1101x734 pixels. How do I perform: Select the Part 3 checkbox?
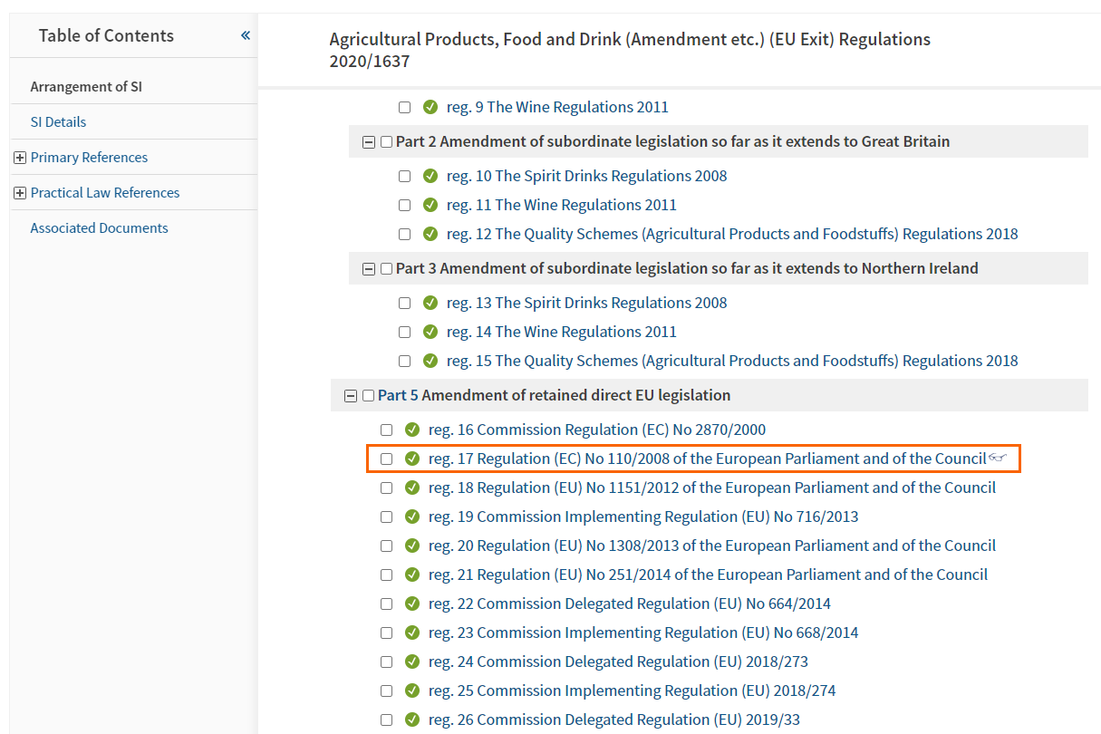[x=387, y=268]
